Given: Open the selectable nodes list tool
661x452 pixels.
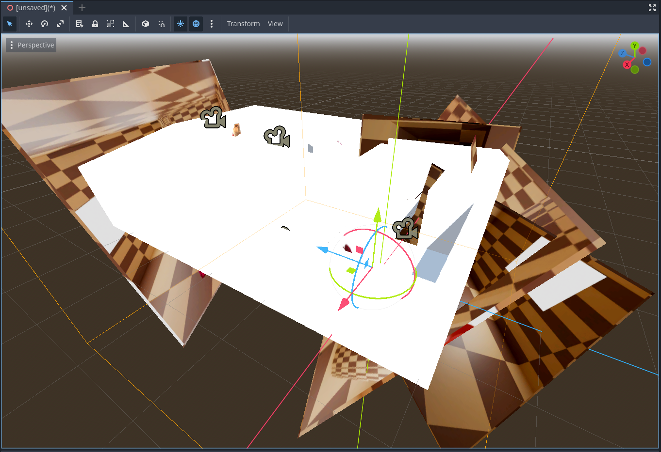Looking at the screenshot, I should coord(79,24).
